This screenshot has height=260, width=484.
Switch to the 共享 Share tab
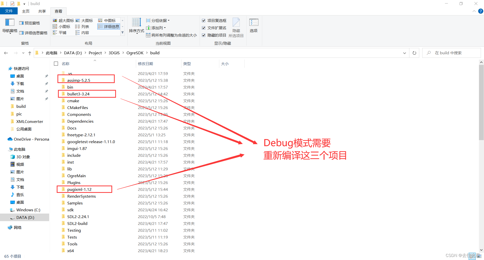tap(42, 11)
